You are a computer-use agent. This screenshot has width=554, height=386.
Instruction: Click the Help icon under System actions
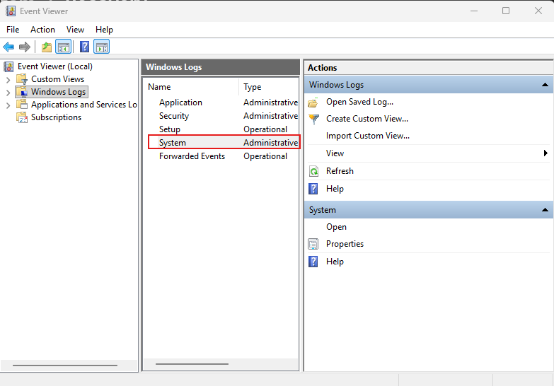coord(313,262)
